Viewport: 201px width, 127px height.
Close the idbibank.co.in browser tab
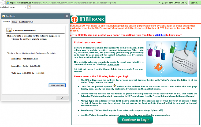(x=25, y=7)
